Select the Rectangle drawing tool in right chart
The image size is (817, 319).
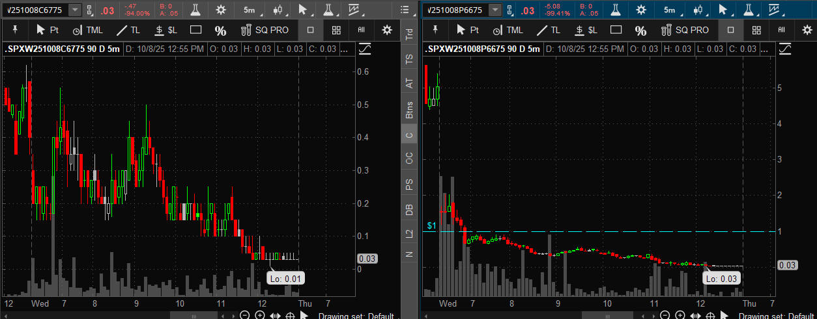click(616, 30)
